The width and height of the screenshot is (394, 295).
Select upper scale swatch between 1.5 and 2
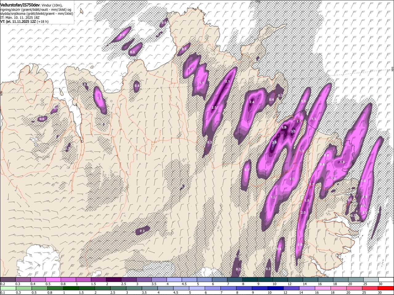[98, 280]
